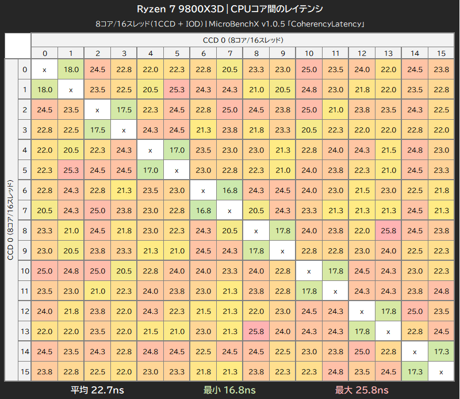Click 24.8 in row 14, column 4
This screenshot has height=399, width=460.
(150, 351)
